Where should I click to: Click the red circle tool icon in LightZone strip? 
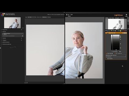(124, 31)
